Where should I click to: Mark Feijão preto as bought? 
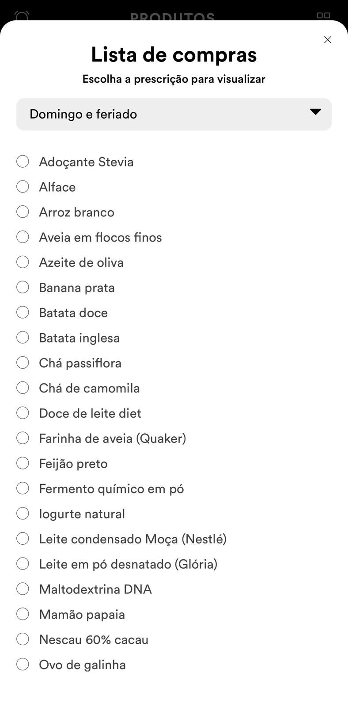(x=23, y=463)
